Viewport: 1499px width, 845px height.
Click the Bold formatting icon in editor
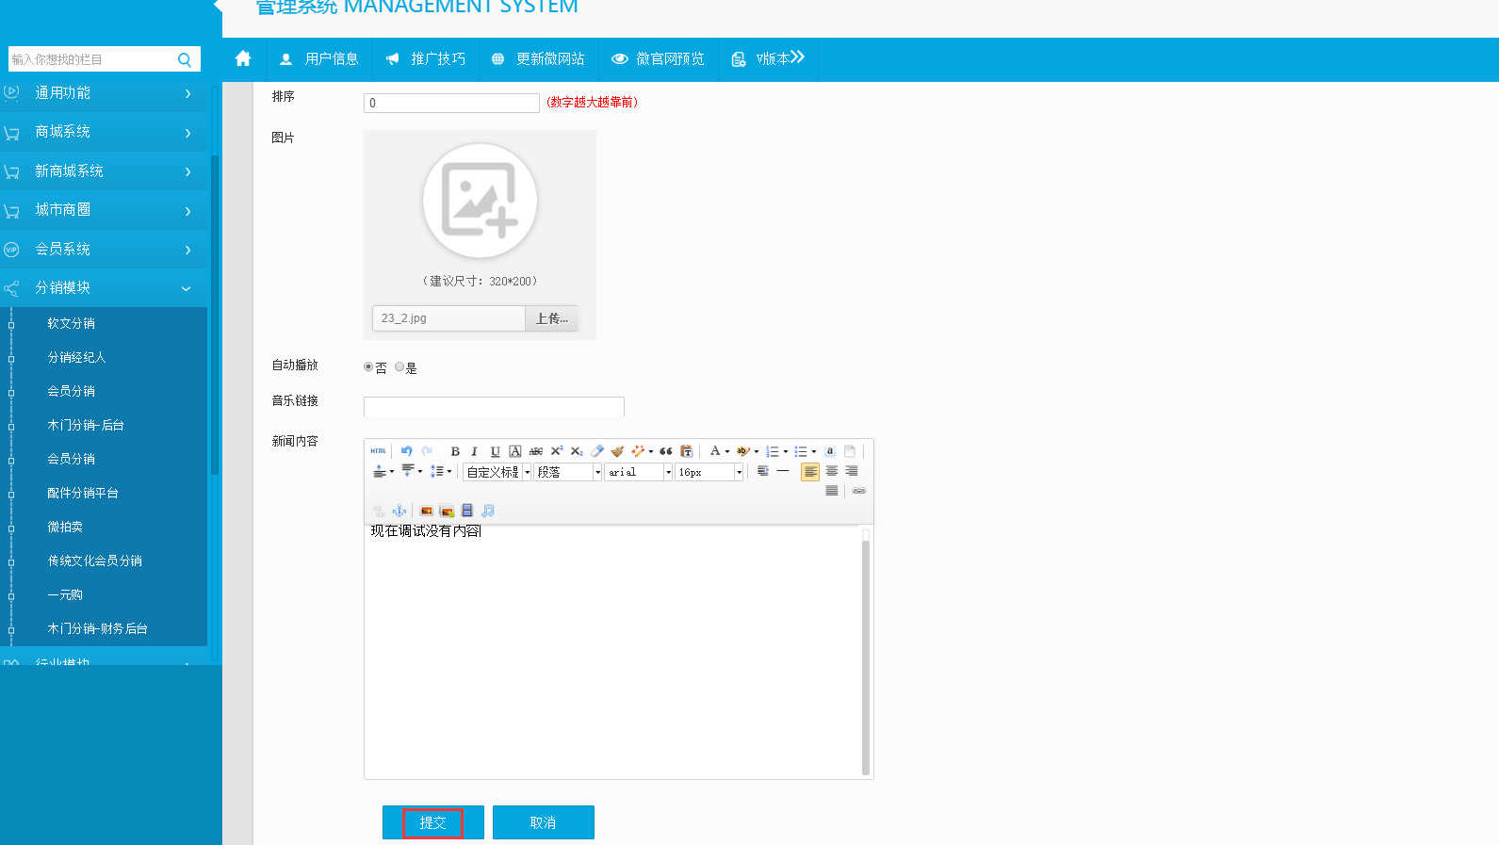pos(455,451)
